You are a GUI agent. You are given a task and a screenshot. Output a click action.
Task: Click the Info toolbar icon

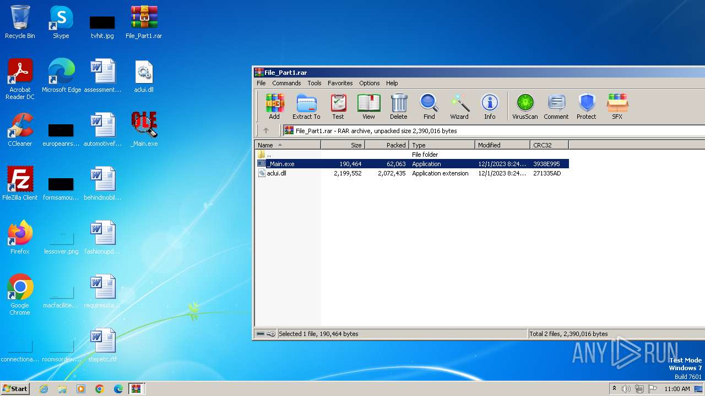pos(490,107)
